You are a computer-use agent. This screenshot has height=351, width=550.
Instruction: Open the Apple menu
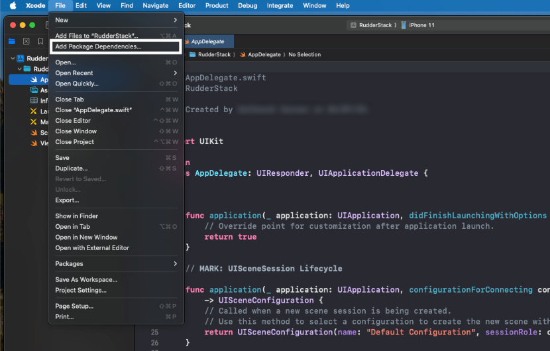click(13, 5)
